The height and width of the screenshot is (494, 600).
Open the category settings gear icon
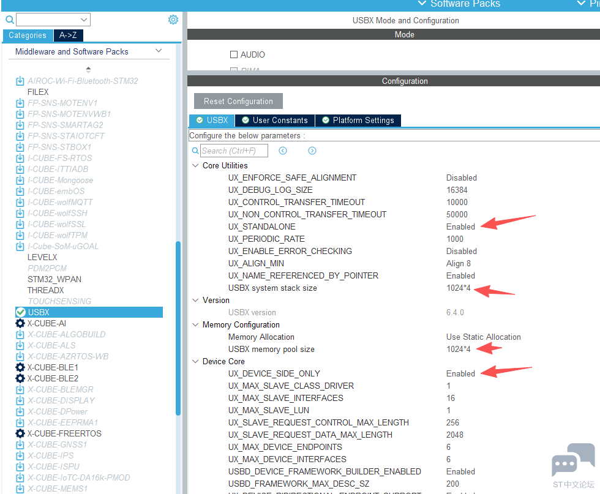click(x=173, y=20)
